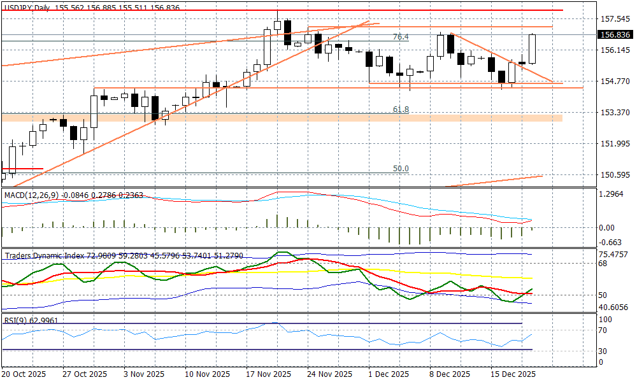The width and height of the screenshot is (637, 382).
Task: Click the 61.8 Fibonacci level label
Action: point(400,110)
